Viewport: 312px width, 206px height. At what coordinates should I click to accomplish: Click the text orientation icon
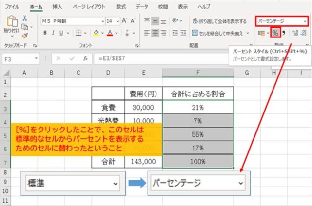[175, 20]
